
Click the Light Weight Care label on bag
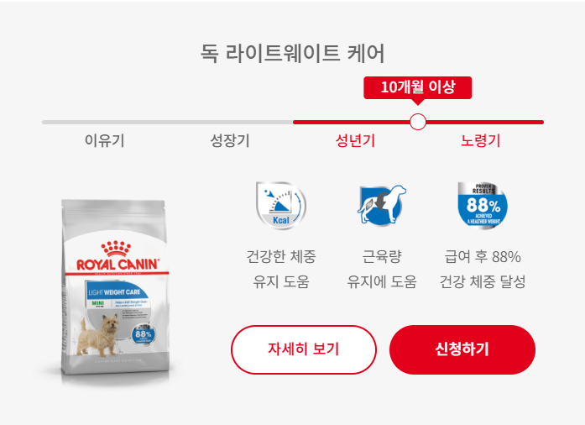(114, 292)
